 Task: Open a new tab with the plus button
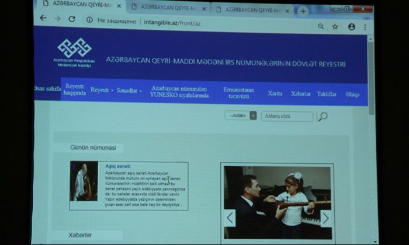[x=303, y=12]
